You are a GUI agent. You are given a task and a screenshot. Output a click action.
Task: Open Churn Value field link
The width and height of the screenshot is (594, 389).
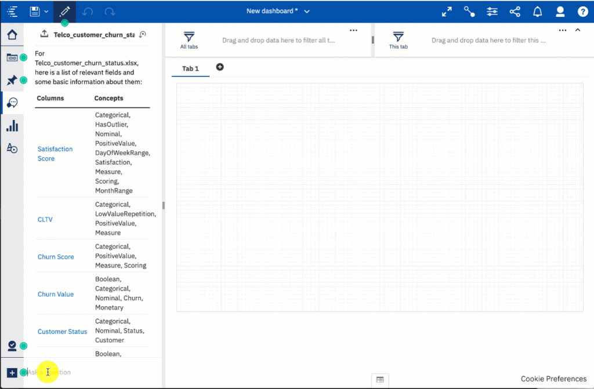point(56,295)
